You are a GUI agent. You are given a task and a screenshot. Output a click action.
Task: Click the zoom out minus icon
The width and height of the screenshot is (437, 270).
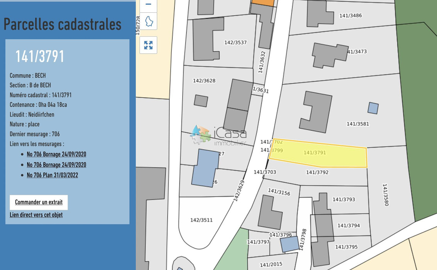pos(148,4)
